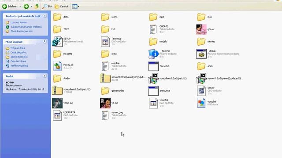This screenshot has height=158, width=282.
Task: Select the vcmp-svr application icon
Action: pos(57,103)
